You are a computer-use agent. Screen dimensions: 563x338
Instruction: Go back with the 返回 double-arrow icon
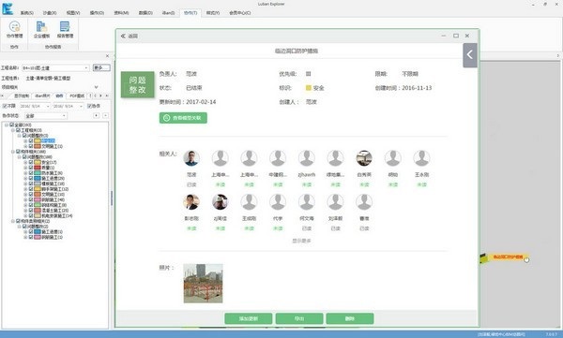click(123, 36)
